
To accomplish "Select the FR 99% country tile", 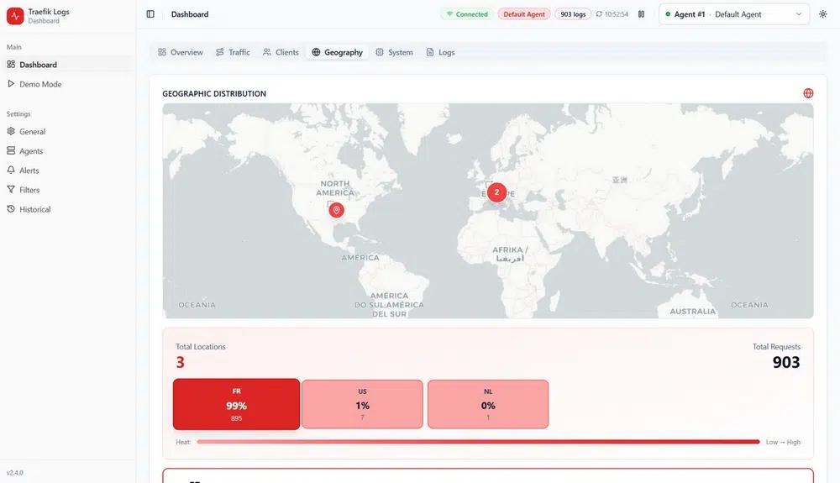I will click(236, 404).
